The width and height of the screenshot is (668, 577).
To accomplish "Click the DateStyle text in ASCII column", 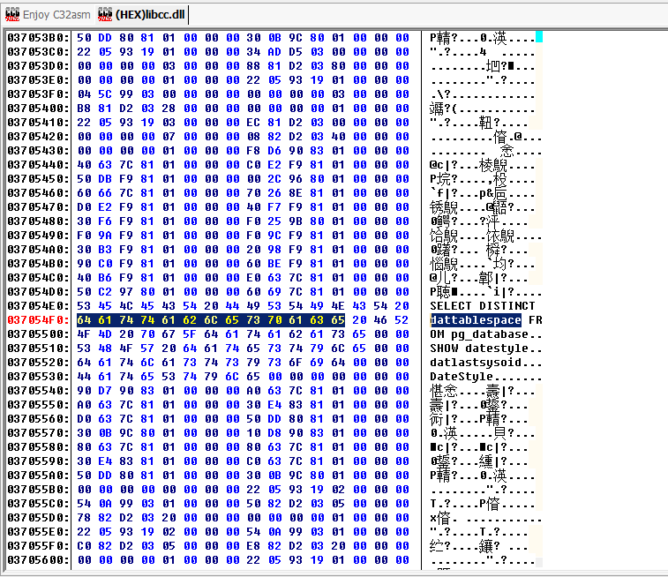I will coord(460,376).
